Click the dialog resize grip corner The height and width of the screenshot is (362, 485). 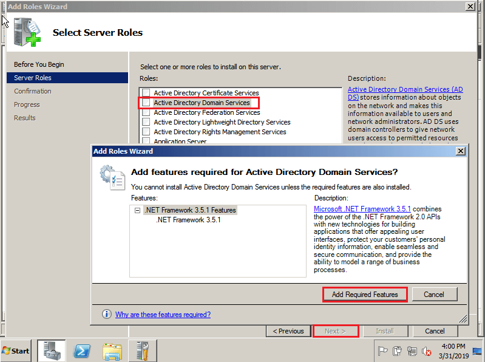[x=463, y=319]
